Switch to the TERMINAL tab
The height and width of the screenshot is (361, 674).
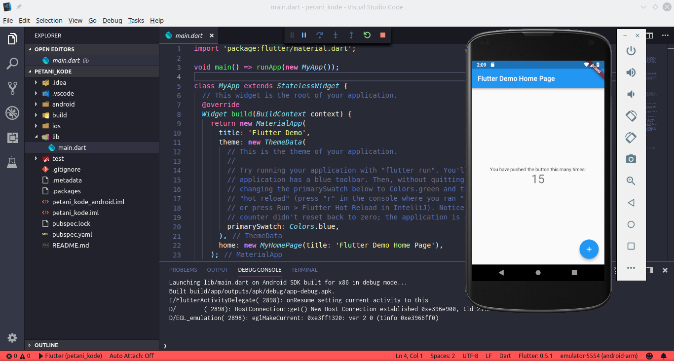[x=304, y=270]
